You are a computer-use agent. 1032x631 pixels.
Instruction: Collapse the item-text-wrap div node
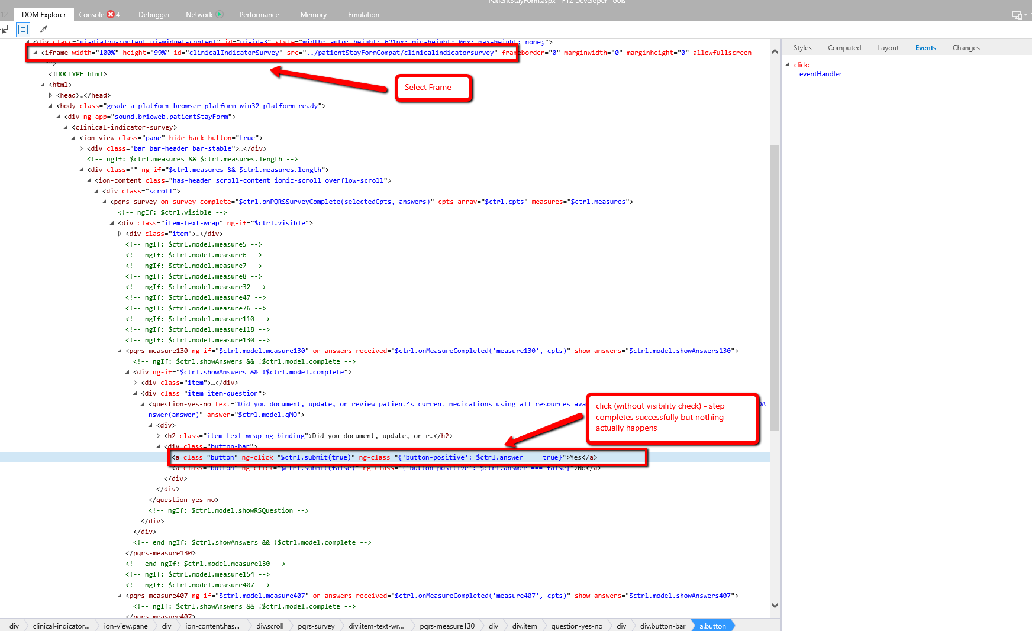click(112, 223)
